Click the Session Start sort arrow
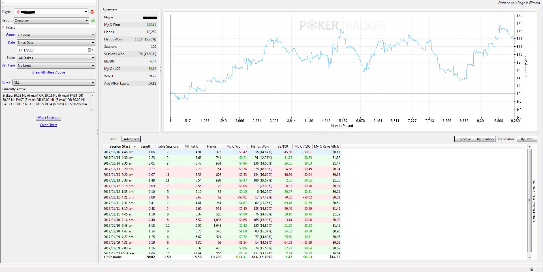 click(134, 147)
